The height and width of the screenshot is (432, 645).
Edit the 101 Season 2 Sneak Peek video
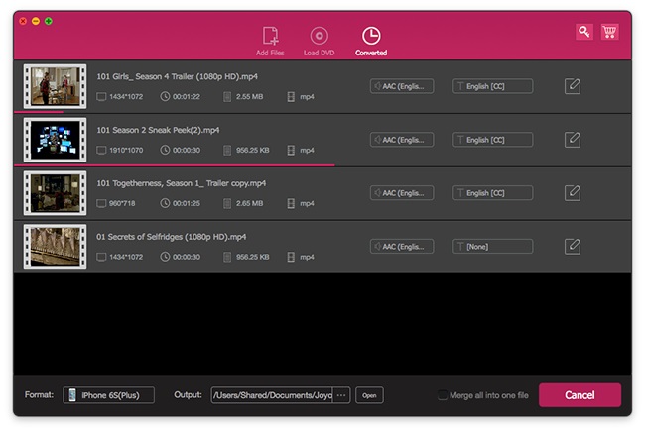tap(573, 140)
